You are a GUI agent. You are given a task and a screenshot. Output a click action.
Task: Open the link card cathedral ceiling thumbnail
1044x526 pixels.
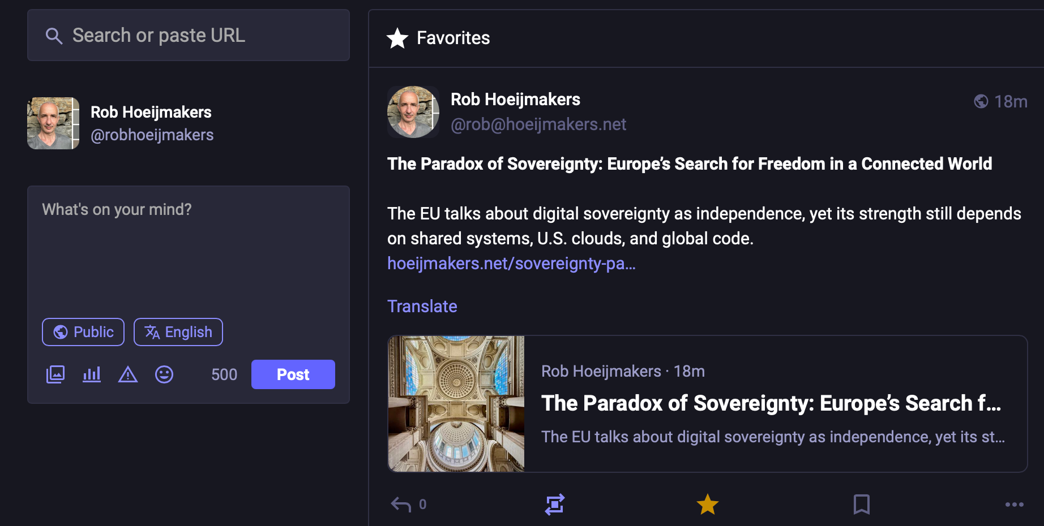pyautogui.click(x=456, y=404)
